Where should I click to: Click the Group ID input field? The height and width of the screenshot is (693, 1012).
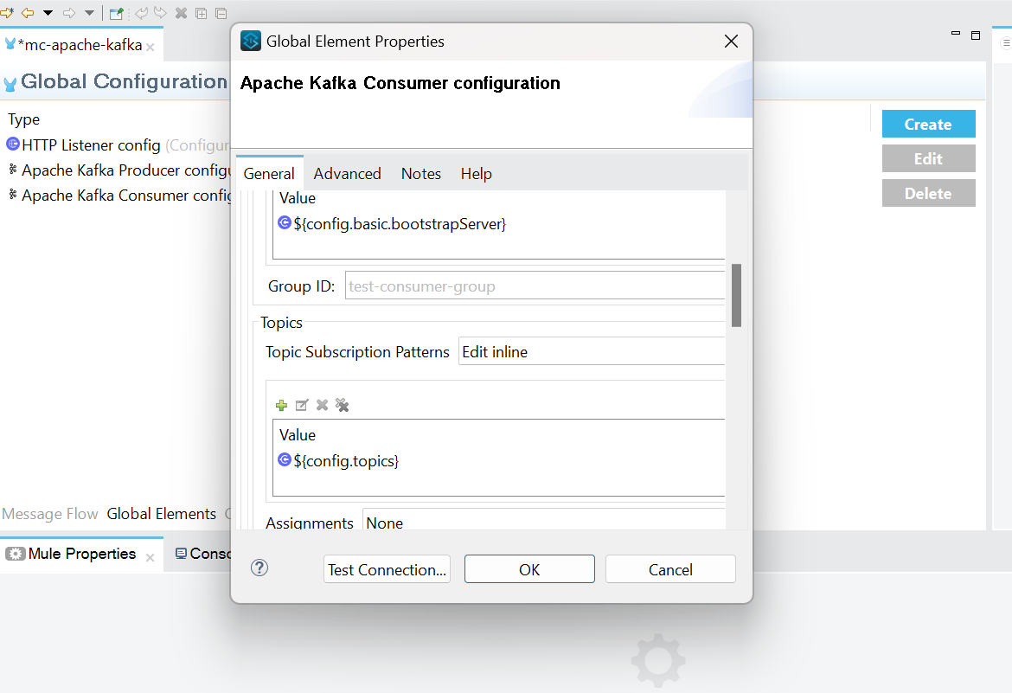[x=535, y=286]
